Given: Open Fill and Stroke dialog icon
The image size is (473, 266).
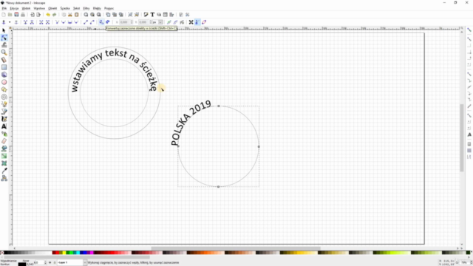Looking at the screenshot, I should (x=146, y=15).
